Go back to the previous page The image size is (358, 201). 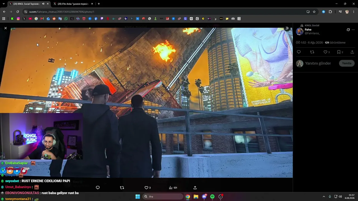4,12
